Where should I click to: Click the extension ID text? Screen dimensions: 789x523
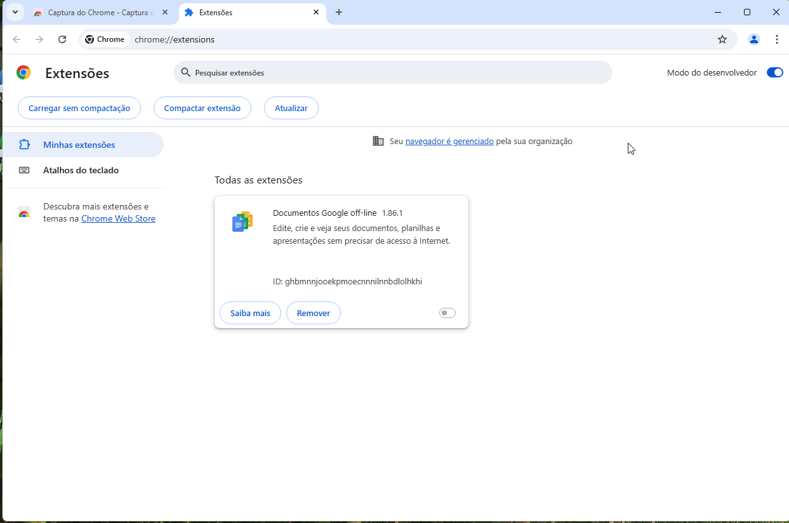pyautogui.click(x=348, y=281)
